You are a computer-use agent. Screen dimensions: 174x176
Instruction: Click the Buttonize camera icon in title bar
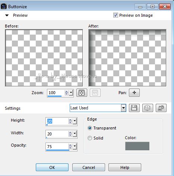click(x=4, y=6)
